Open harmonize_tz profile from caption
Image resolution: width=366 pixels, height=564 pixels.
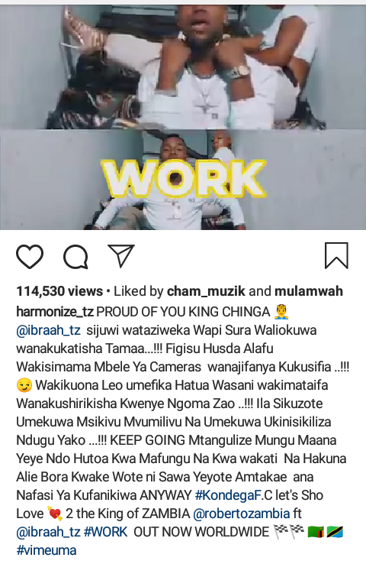tap(55, 312)
